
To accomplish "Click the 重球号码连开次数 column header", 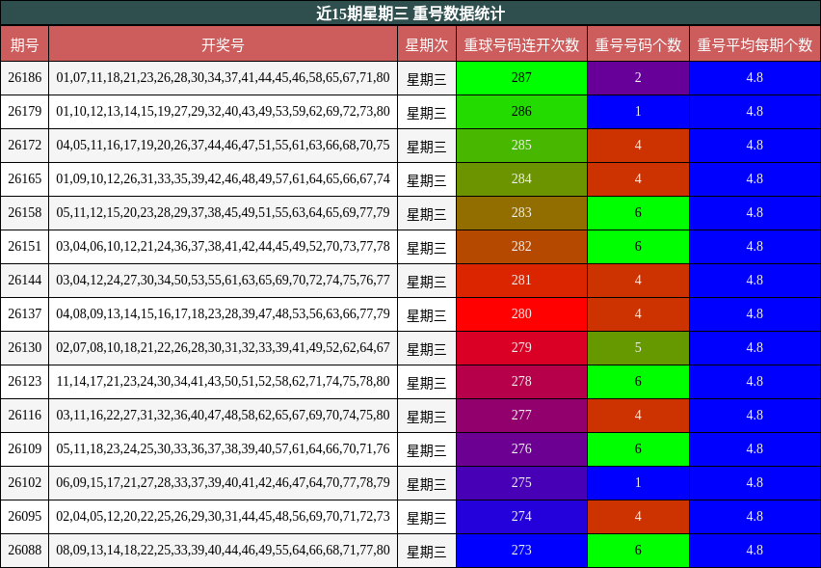I will (x=521, y=44).
